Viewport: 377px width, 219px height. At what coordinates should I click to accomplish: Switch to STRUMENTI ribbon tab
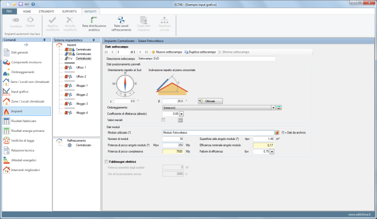pyautogui.click(x=46, y=11)
